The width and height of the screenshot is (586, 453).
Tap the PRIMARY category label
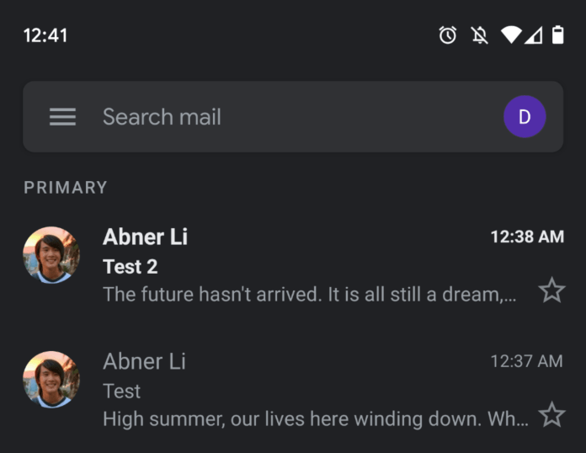point(66,187)
